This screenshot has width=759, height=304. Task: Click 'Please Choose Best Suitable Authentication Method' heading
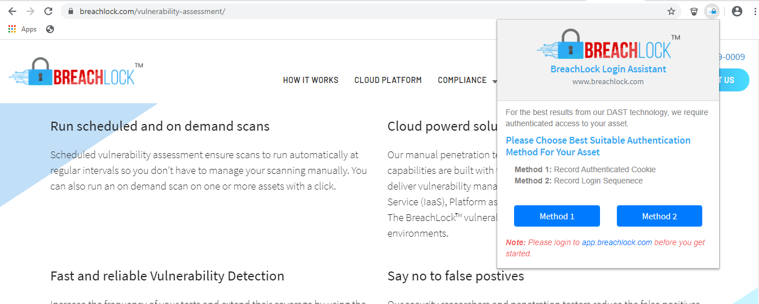[598, 146]
